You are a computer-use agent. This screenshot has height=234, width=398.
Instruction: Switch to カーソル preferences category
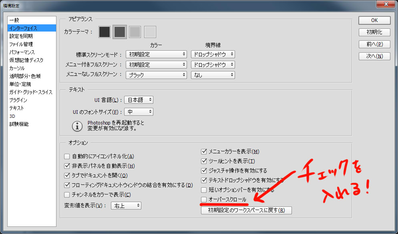(x=17, y=68)
